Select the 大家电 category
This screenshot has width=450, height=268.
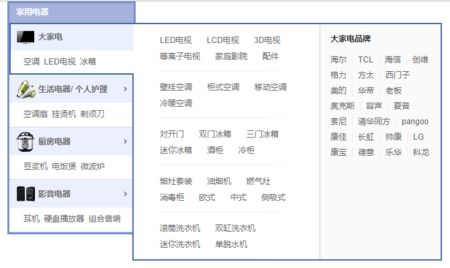[50, 37]
